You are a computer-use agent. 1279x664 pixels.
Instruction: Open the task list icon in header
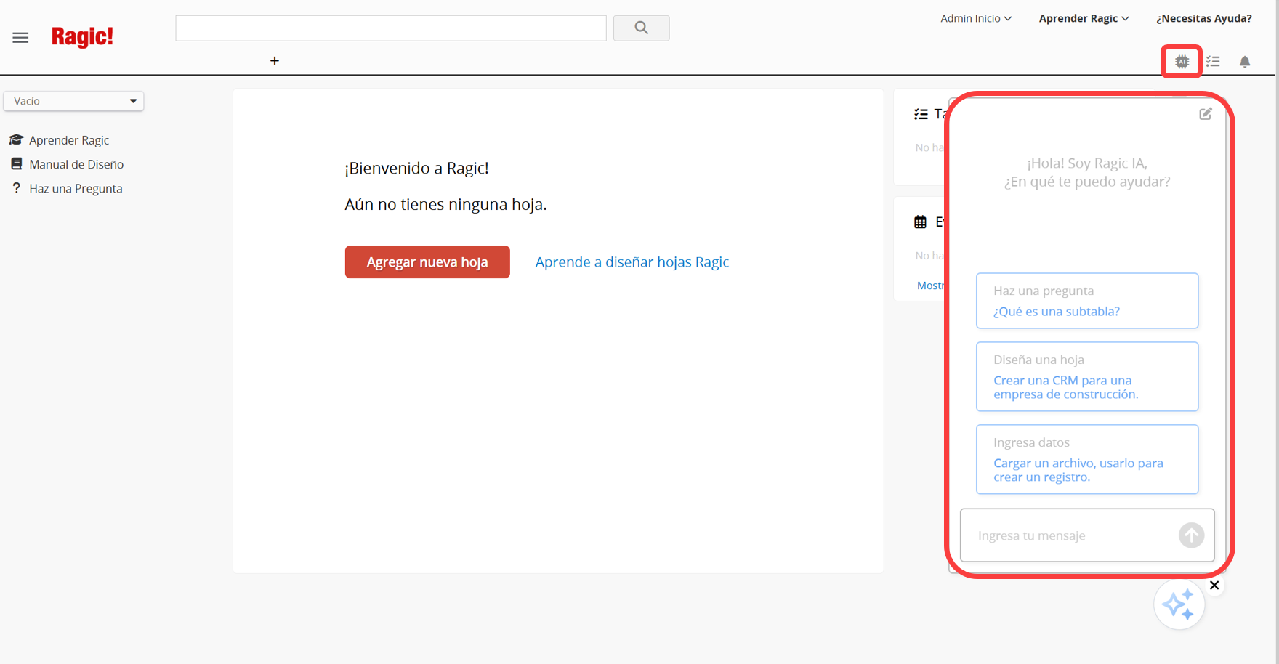coord(1213,62)
